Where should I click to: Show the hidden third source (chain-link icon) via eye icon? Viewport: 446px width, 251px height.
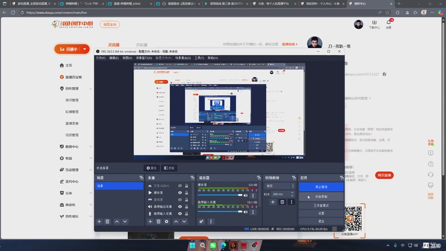tap(180, 200)
